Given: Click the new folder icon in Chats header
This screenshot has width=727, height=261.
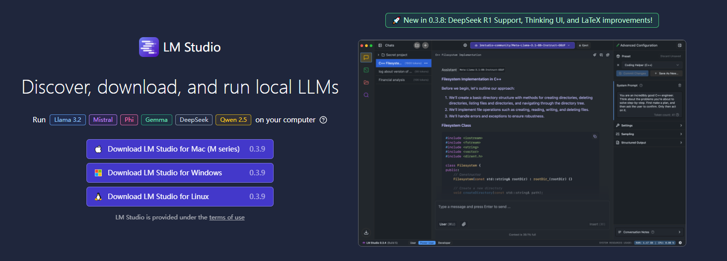Looking at the screenshot, I should (x=417, y=45).
